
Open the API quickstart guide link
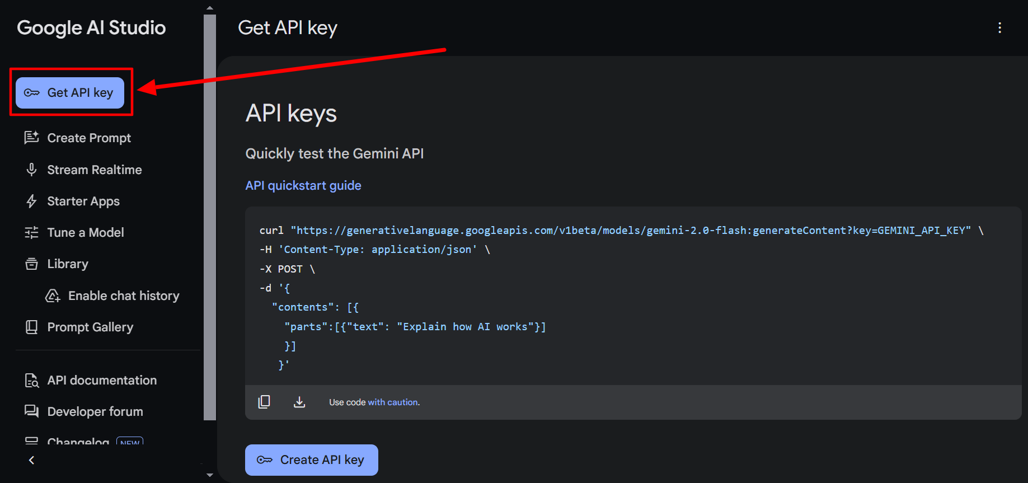point(303,185)
